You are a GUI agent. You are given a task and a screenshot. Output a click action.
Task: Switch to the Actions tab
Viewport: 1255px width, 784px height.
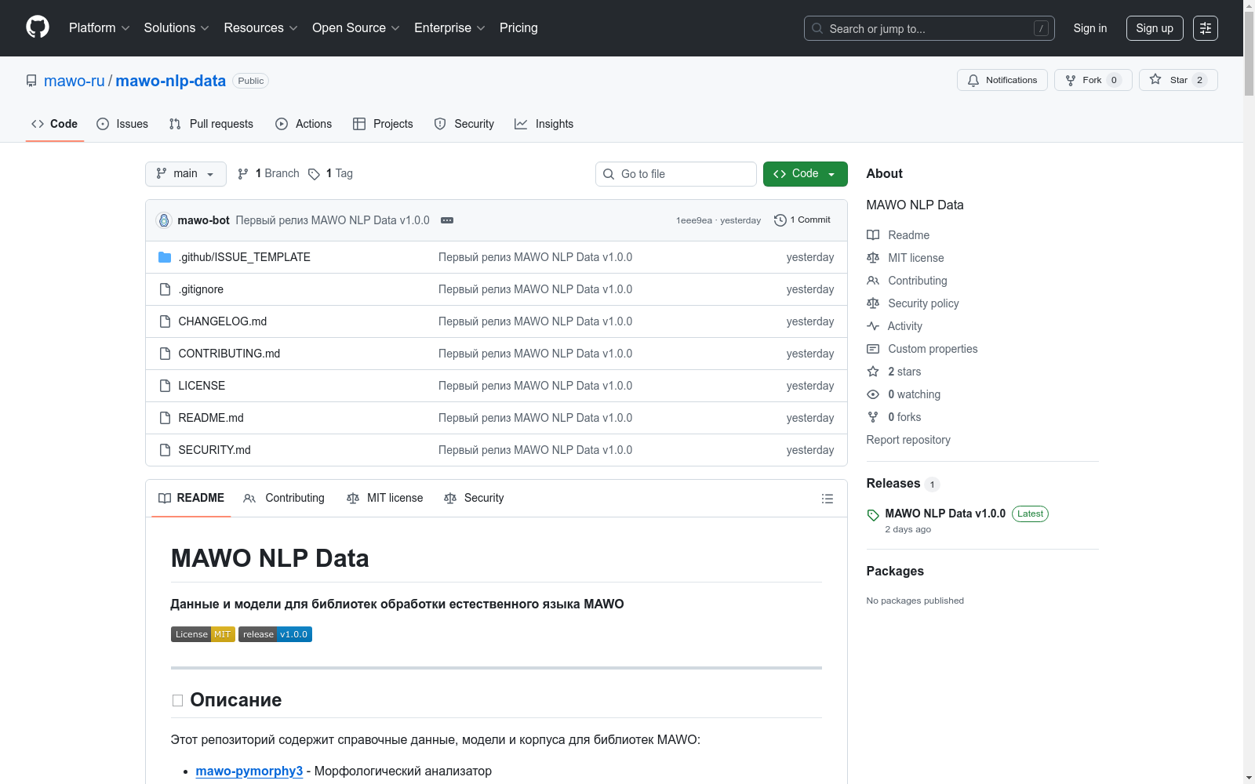pyautogui.click(x=304, y=124)
